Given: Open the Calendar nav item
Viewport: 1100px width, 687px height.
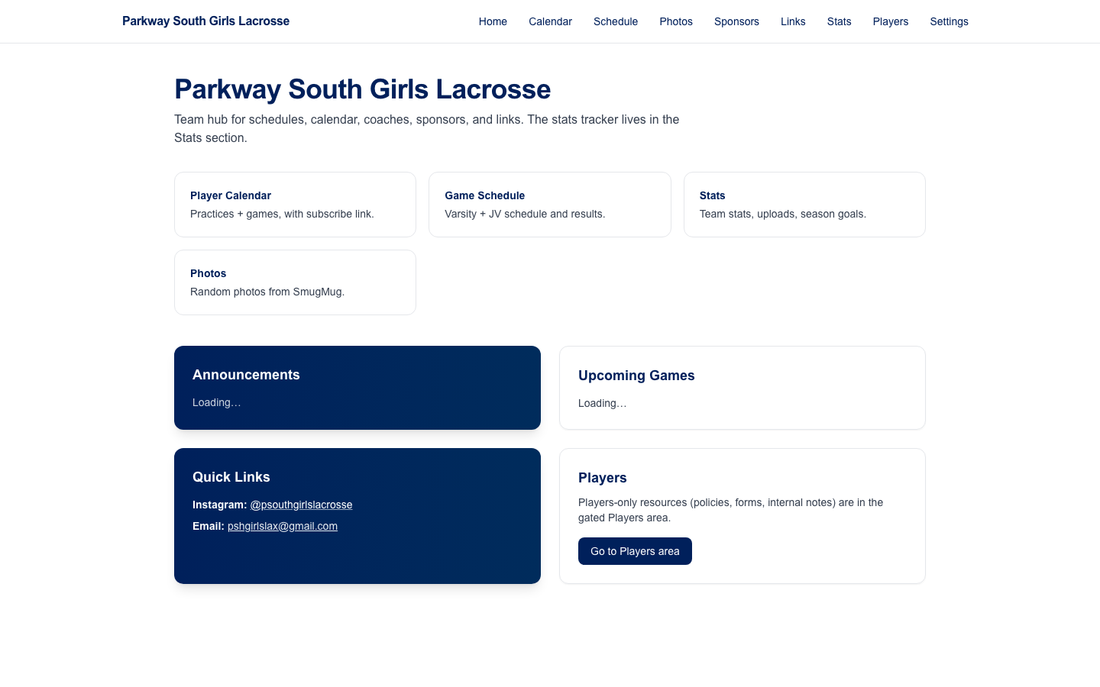Looking at the screenshot, I should click(x=550, y=21).
